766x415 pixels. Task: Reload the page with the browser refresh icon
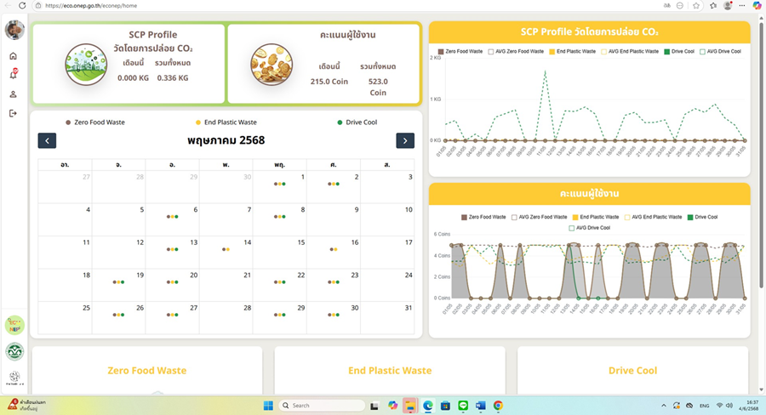point(23,5)
